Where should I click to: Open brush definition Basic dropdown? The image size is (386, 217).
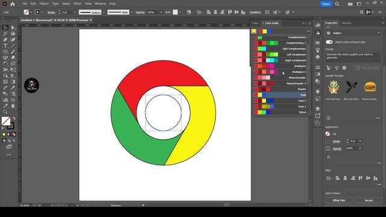pyautogui.click(x=131, y=12)
